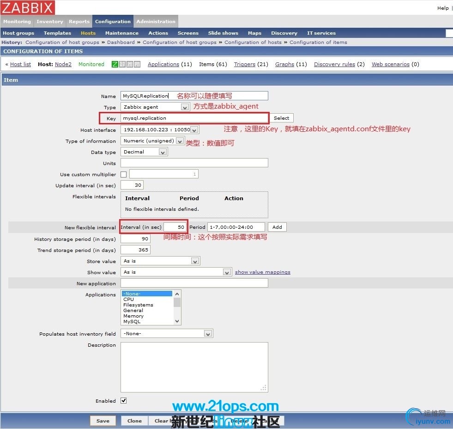Open Maps submenu item
This screenshot has height=429, width=453.
[x=254, y=33]
